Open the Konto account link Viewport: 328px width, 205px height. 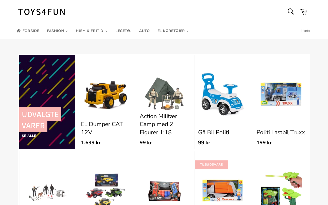pos(306,31)
